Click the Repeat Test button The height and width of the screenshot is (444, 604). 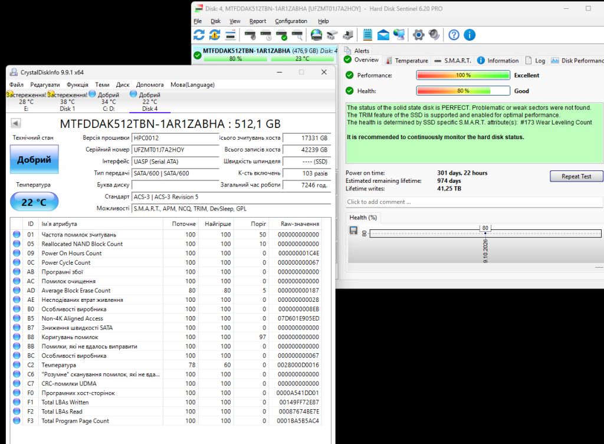point(576,176)
